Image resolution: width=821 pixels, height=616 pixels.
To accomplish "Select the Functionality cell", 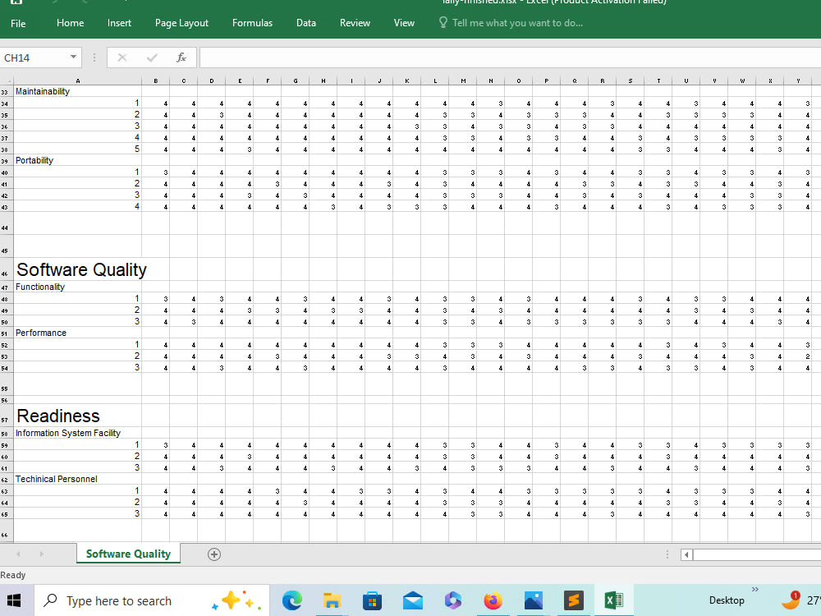I will click(77, 287).
